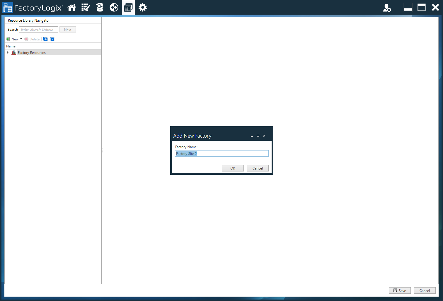Screen dimensions: 443x301
Task: Open the Home module
Action: [71, 7]
